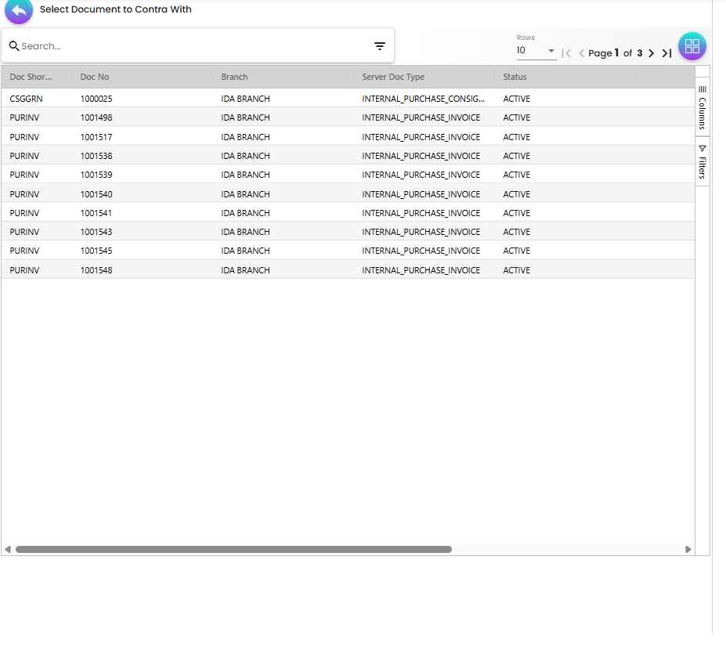Click the horizontal scrollbar right arrow
The height and width of the screenshot is (661, 726).
(x=688, y=549)
